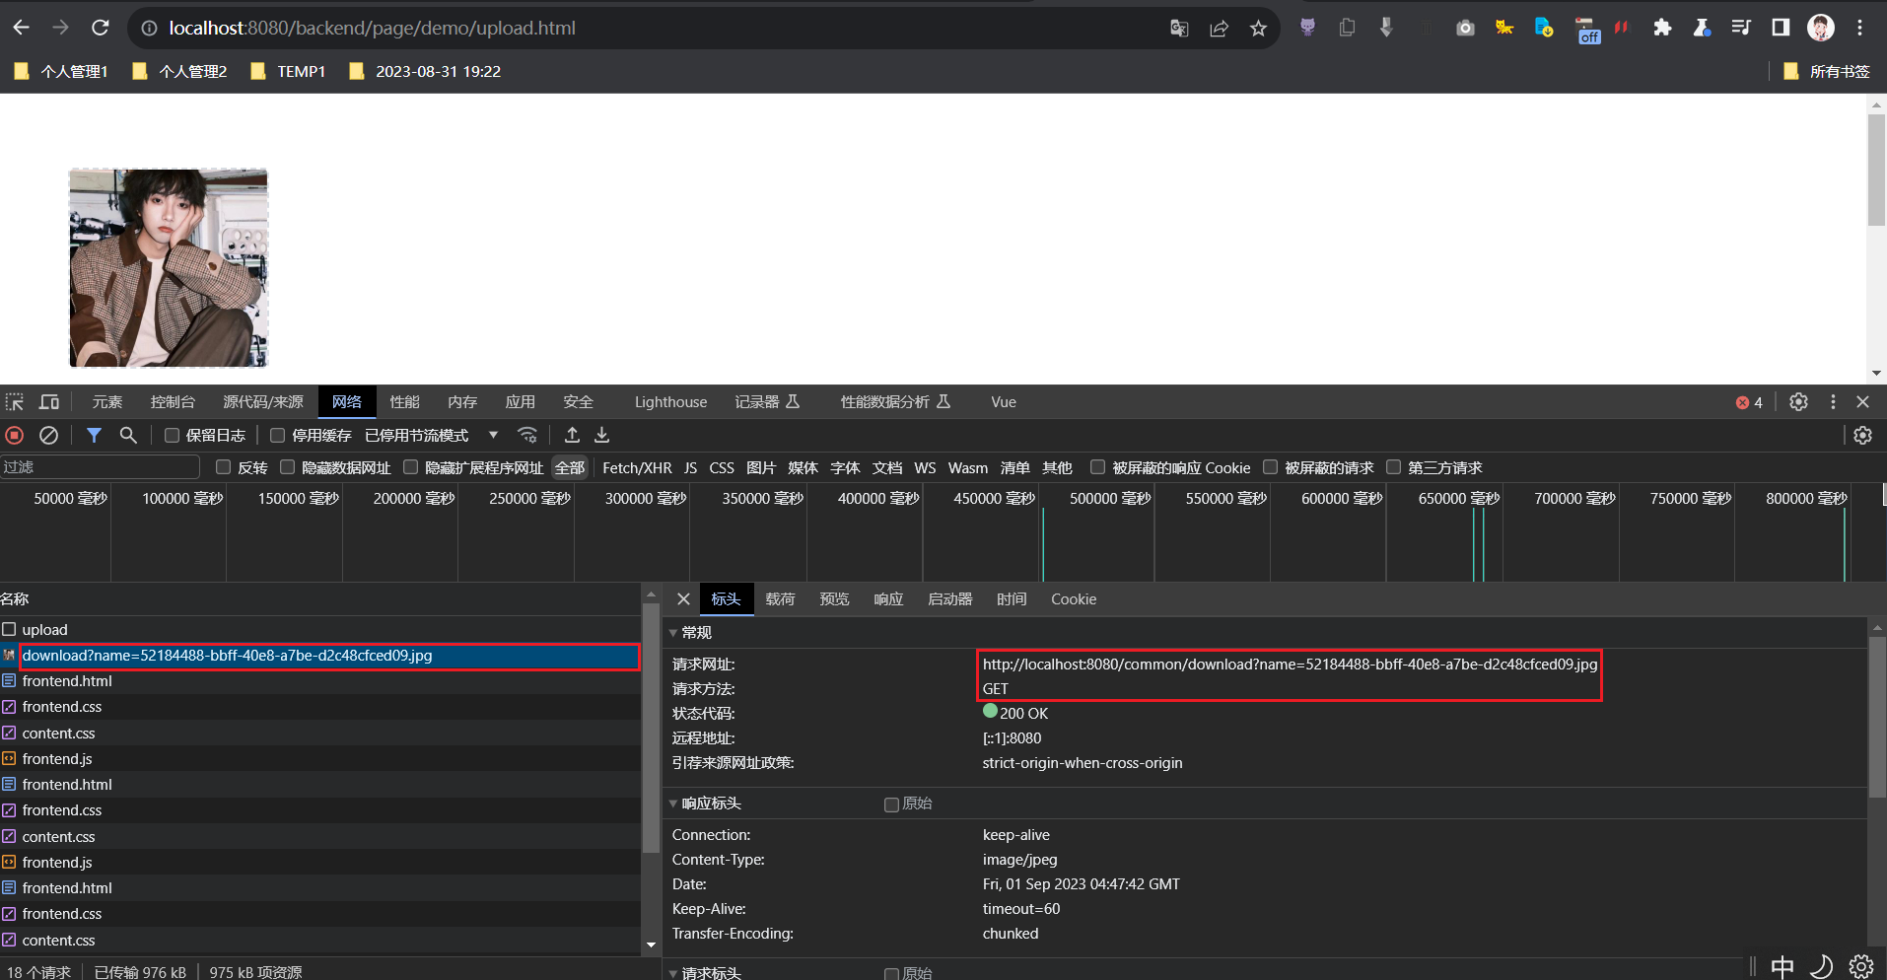The height and width of the screenshot is (980, 1887).
Task: Select the upload request in list
Action: click(45, 630)
